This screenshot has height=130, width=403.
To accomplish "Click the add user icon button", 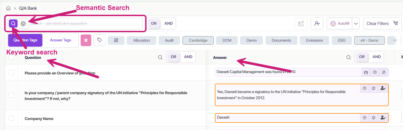I will coord(317,24).
